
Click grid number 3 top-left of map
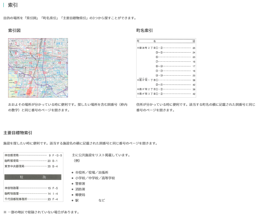pyautogui.click(x=16, y=44)
